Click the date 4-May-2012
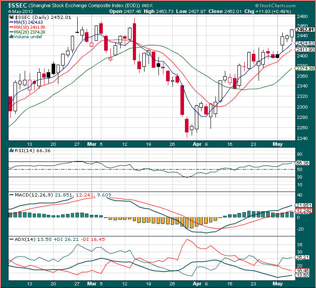This screenshot has width=316, height=288. 21,12
